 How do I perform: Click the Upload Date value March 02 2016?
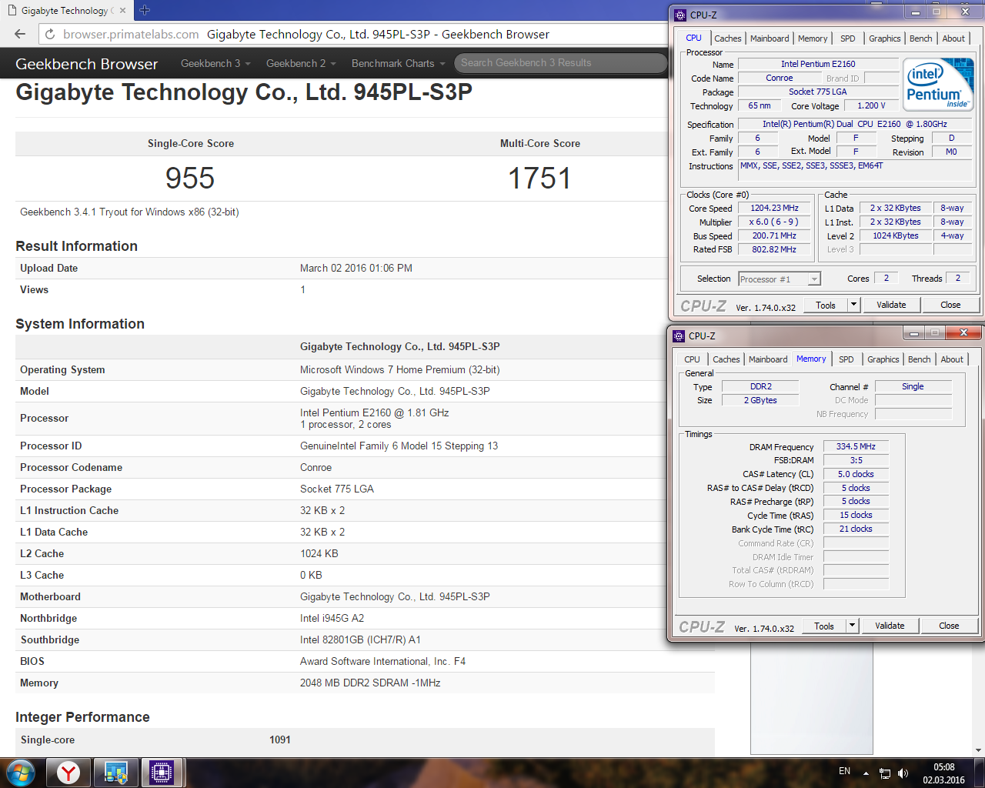(x=356, y=268)
